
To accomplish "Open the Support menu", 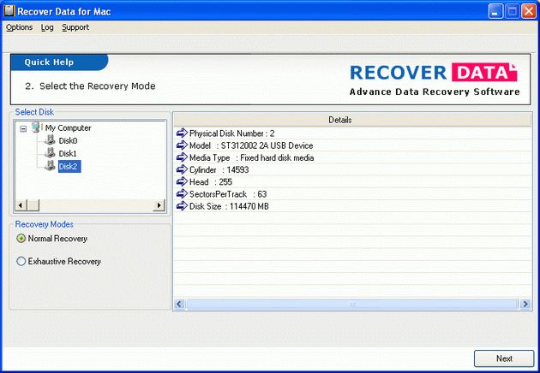I will point(75,27).
